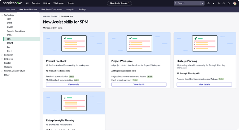Click the ServiceNow logo

click(x=12, y=3)
